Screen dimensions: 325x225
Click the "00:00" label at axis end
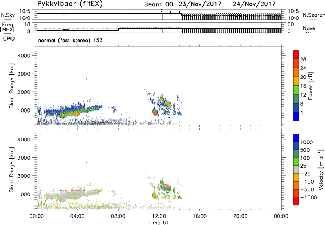pos(281,216)
